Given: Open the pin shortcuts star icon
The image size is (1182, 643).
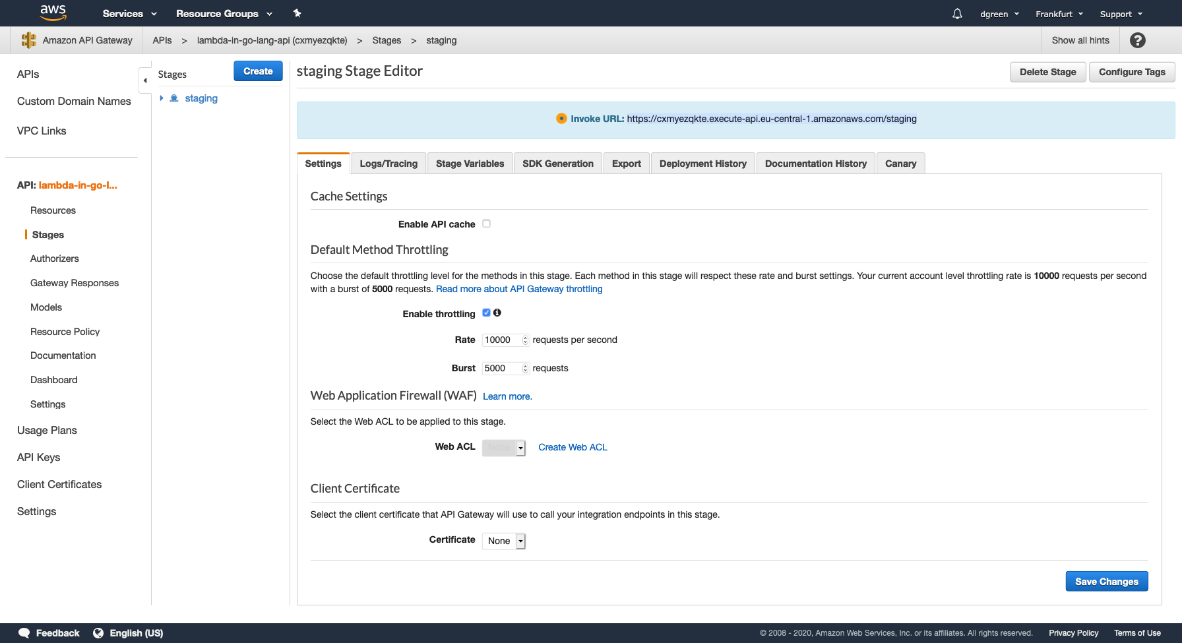Looking at the screenshot, I should (297, 13).
